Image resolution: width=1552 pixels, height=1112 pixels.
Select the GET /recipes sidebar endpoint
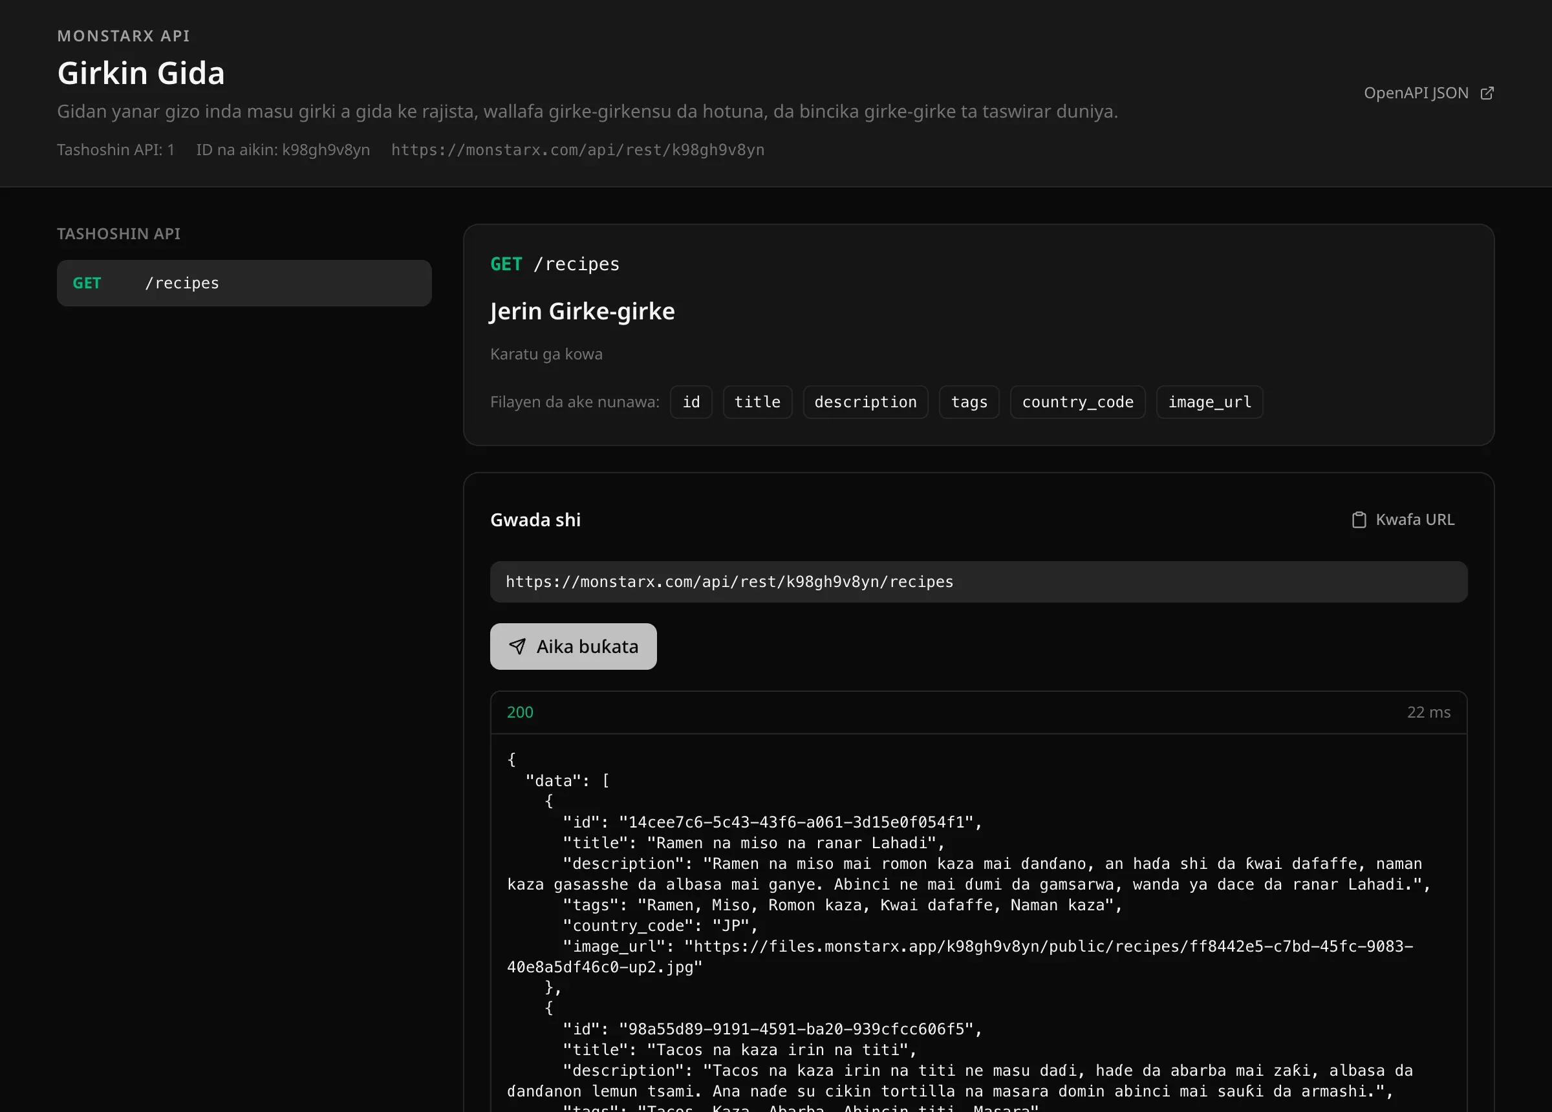(x=244, y=283)
